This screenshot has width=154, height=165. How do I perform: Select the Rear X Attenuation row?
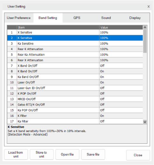[x=75, y=60]
